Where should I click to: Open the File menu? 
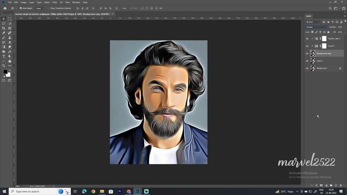pyautogui.click(x=10, y=2)
